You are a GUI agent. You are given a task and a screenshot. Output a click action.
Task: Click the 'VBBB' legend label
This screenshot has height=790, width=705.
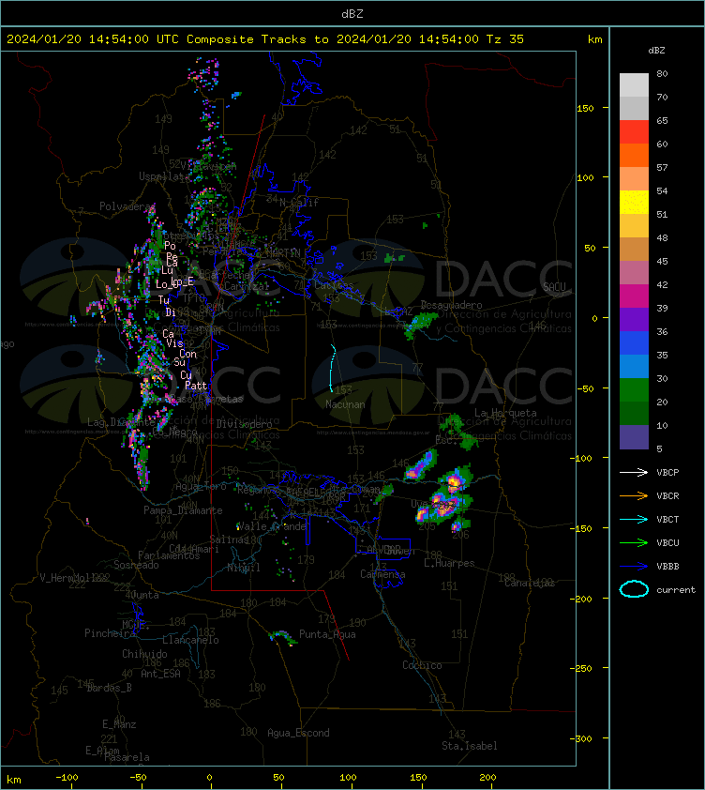[667, 567]
